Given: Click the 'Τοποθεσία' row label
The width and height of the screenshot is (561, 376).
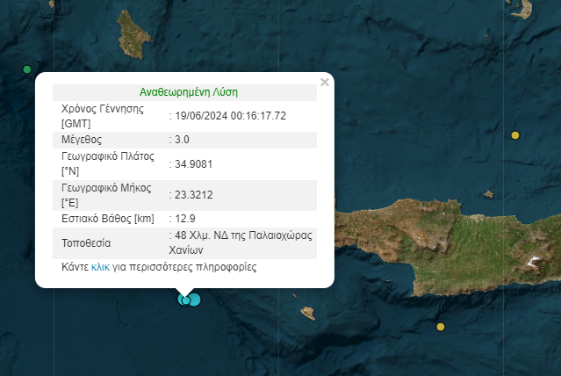Looking at the screenshot, I should pyautogui.click(x=86, y=242).
